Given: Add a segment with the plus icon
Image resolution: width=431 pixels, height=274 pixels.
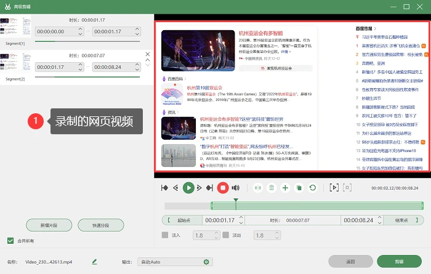Looking at the screenshot, I should pyautogui.click(x=285, y=188).
